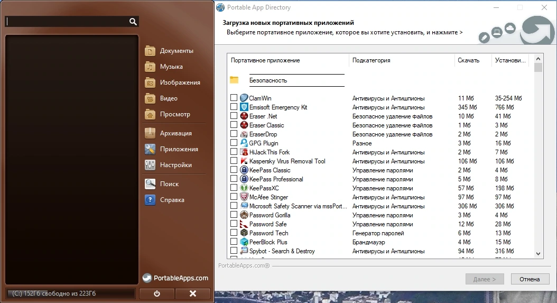
Task: Click the Архивация menu label
Action: click(176, 133)
